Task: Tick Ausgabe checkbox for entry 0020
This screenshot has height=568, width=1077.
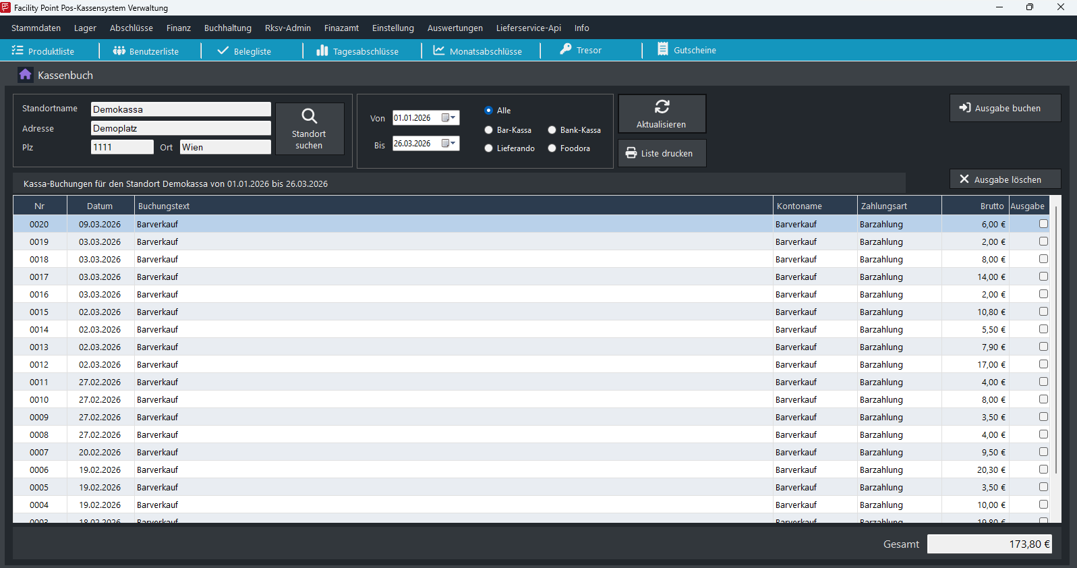Action: (x=1043, y=224)
